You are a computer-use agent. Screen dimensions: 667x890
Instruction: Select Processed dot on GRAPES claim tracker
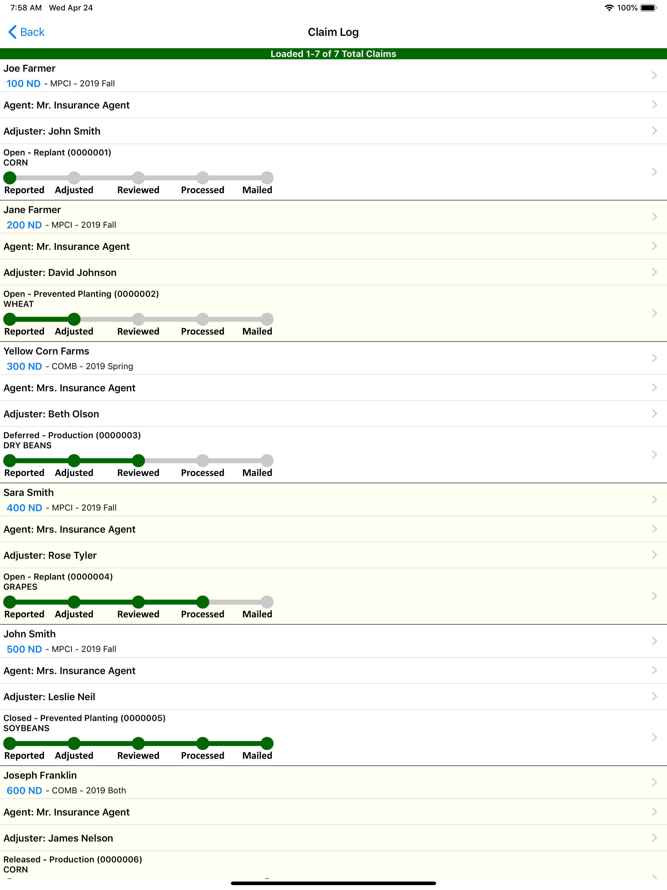click(203, 602)
